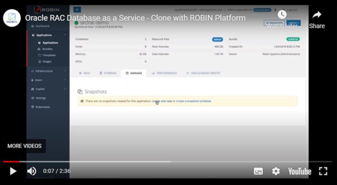Click the green oracle bundle badge
The width and height of the screenshot is (337, 185).
(293, 39)
